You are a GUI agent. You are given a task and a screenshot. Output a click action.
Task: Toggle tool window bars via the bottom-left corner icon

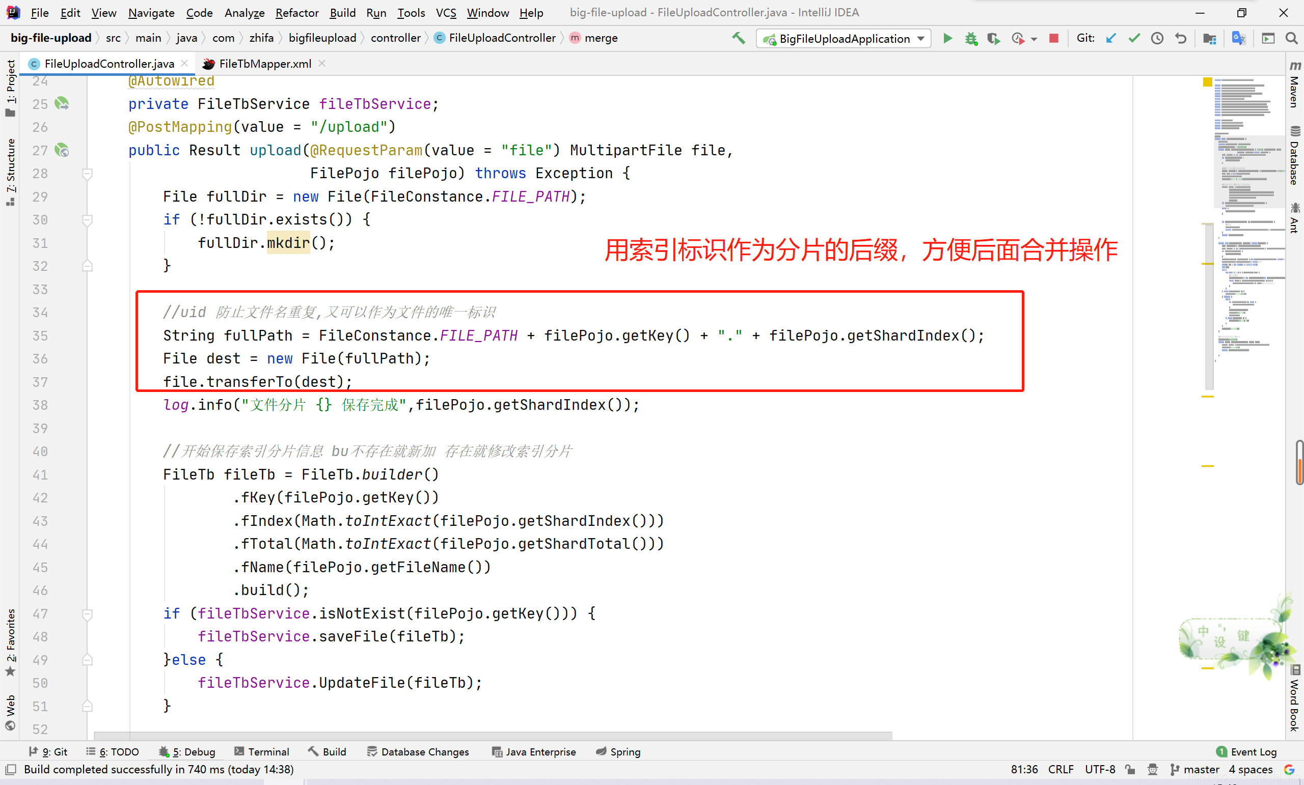click(x=11, y=769)
